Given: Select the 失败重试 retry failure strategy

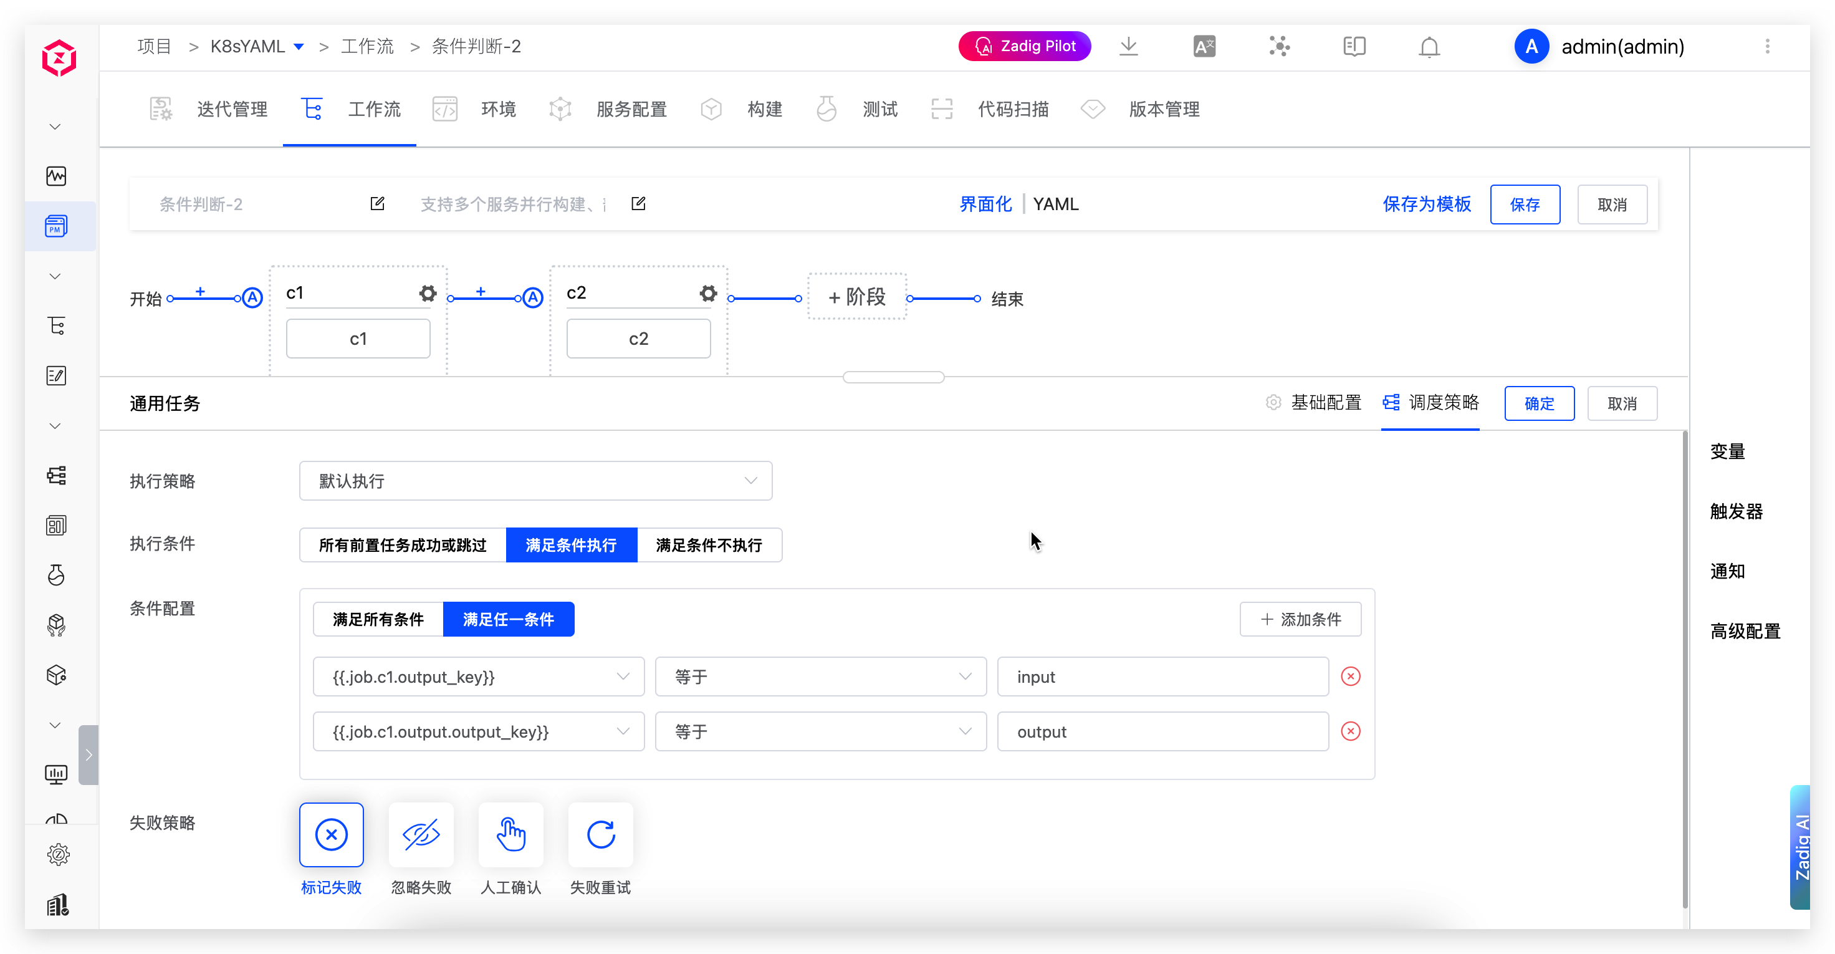Looking at the screenshot, I should [600, 834].
